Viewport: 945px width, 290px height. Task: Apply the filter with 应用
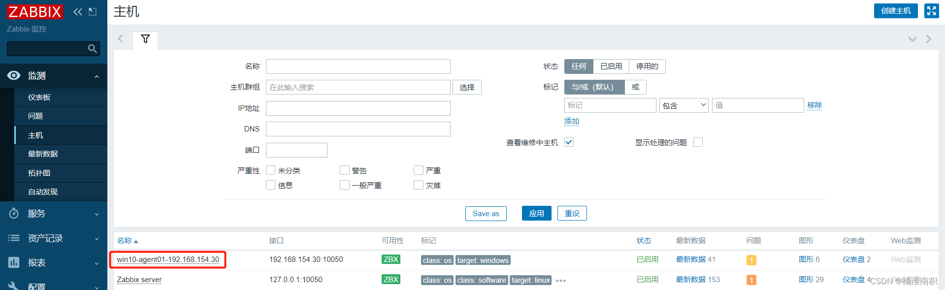pyautogui.click(x=536, y=214)
